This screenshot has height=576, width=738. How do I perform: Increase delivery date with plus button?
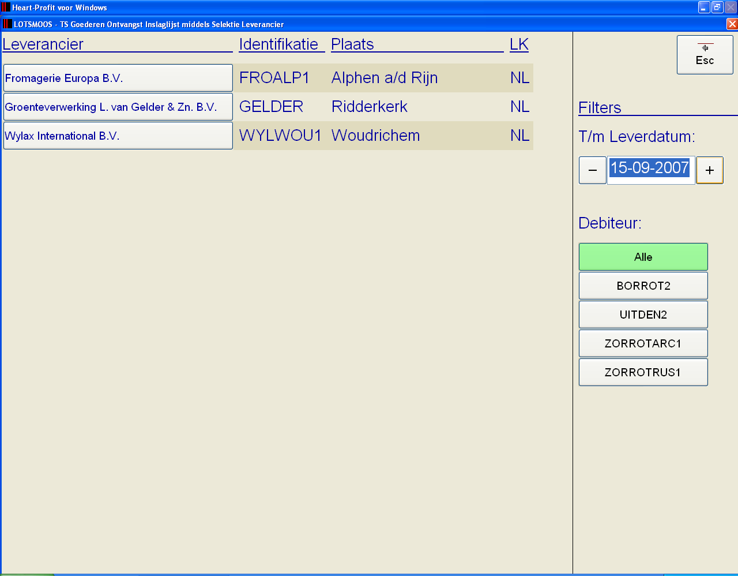click(x=709, y=170)
